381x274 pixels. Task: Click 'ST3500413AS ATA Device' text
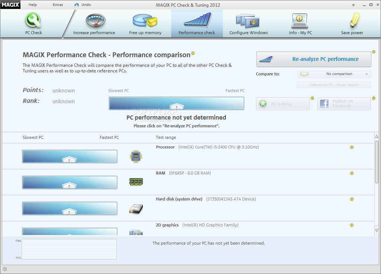tap(231, 199)
